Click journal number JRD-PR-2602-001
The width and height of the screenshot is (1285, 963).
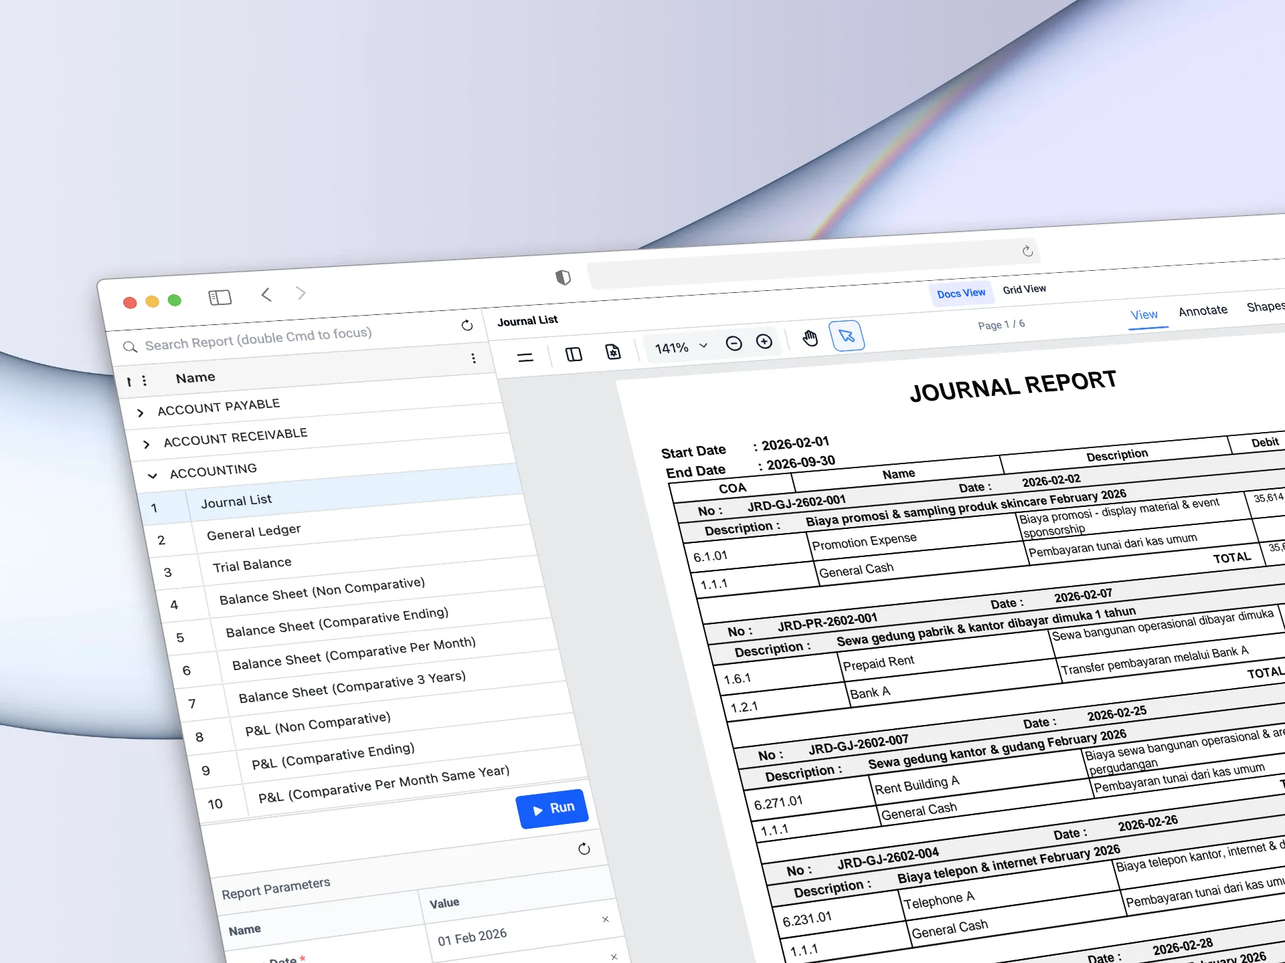827,622
